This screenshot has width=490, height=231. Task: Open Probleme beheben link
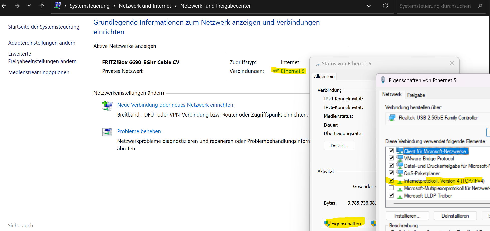click(x=139, y=131)
